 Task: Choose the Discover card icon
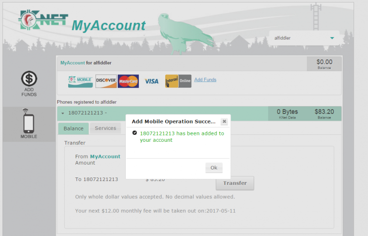[x=106, y=81]
